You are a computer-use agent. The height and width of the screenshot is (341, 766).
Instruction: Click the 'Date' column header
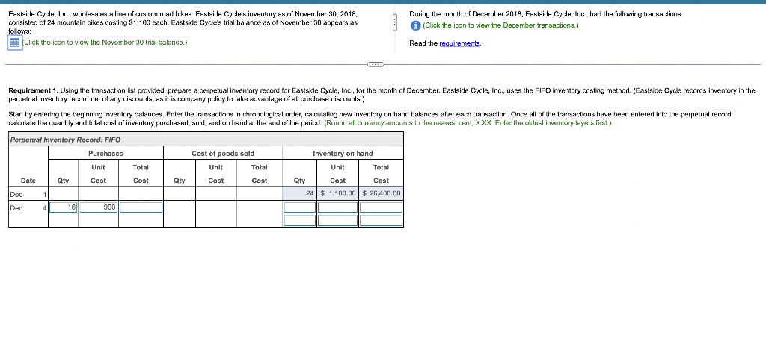coord(28,181)
